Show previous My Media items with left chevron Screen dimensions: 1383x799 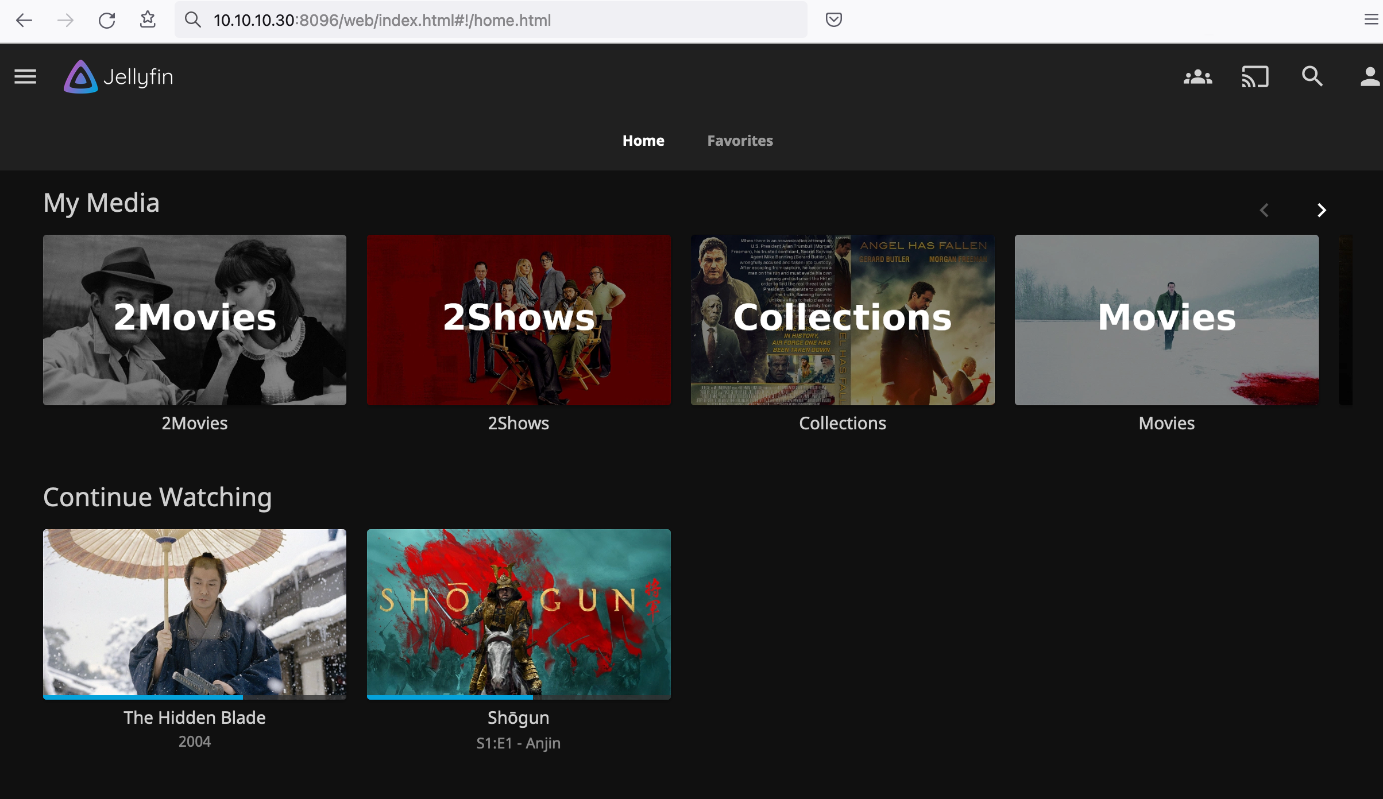click(1264, 210)
